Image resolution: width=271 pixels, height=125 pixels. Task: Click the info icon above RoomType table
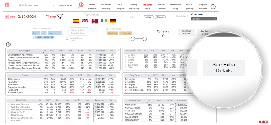8,44
